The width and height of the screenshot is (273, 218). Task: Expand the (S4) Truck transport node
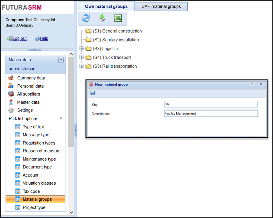click(82, 57)
